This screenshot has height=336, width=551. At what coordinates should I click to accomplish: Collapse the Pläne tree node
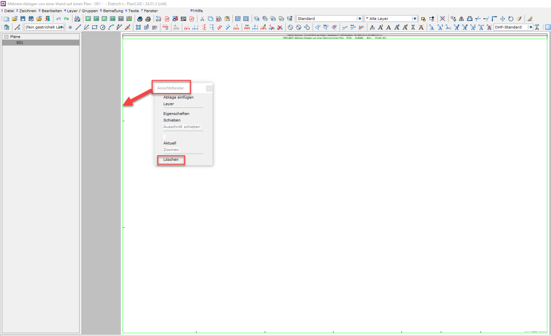coord(6,37)
